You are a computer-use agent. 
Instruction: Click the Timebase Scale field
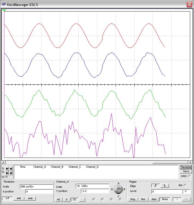pyautogui.click(x=36, y=186)
